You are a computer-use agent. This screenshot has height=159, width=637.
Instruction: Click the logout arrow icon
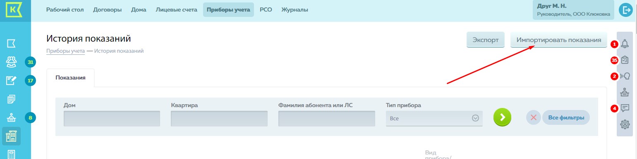(625, 10)
